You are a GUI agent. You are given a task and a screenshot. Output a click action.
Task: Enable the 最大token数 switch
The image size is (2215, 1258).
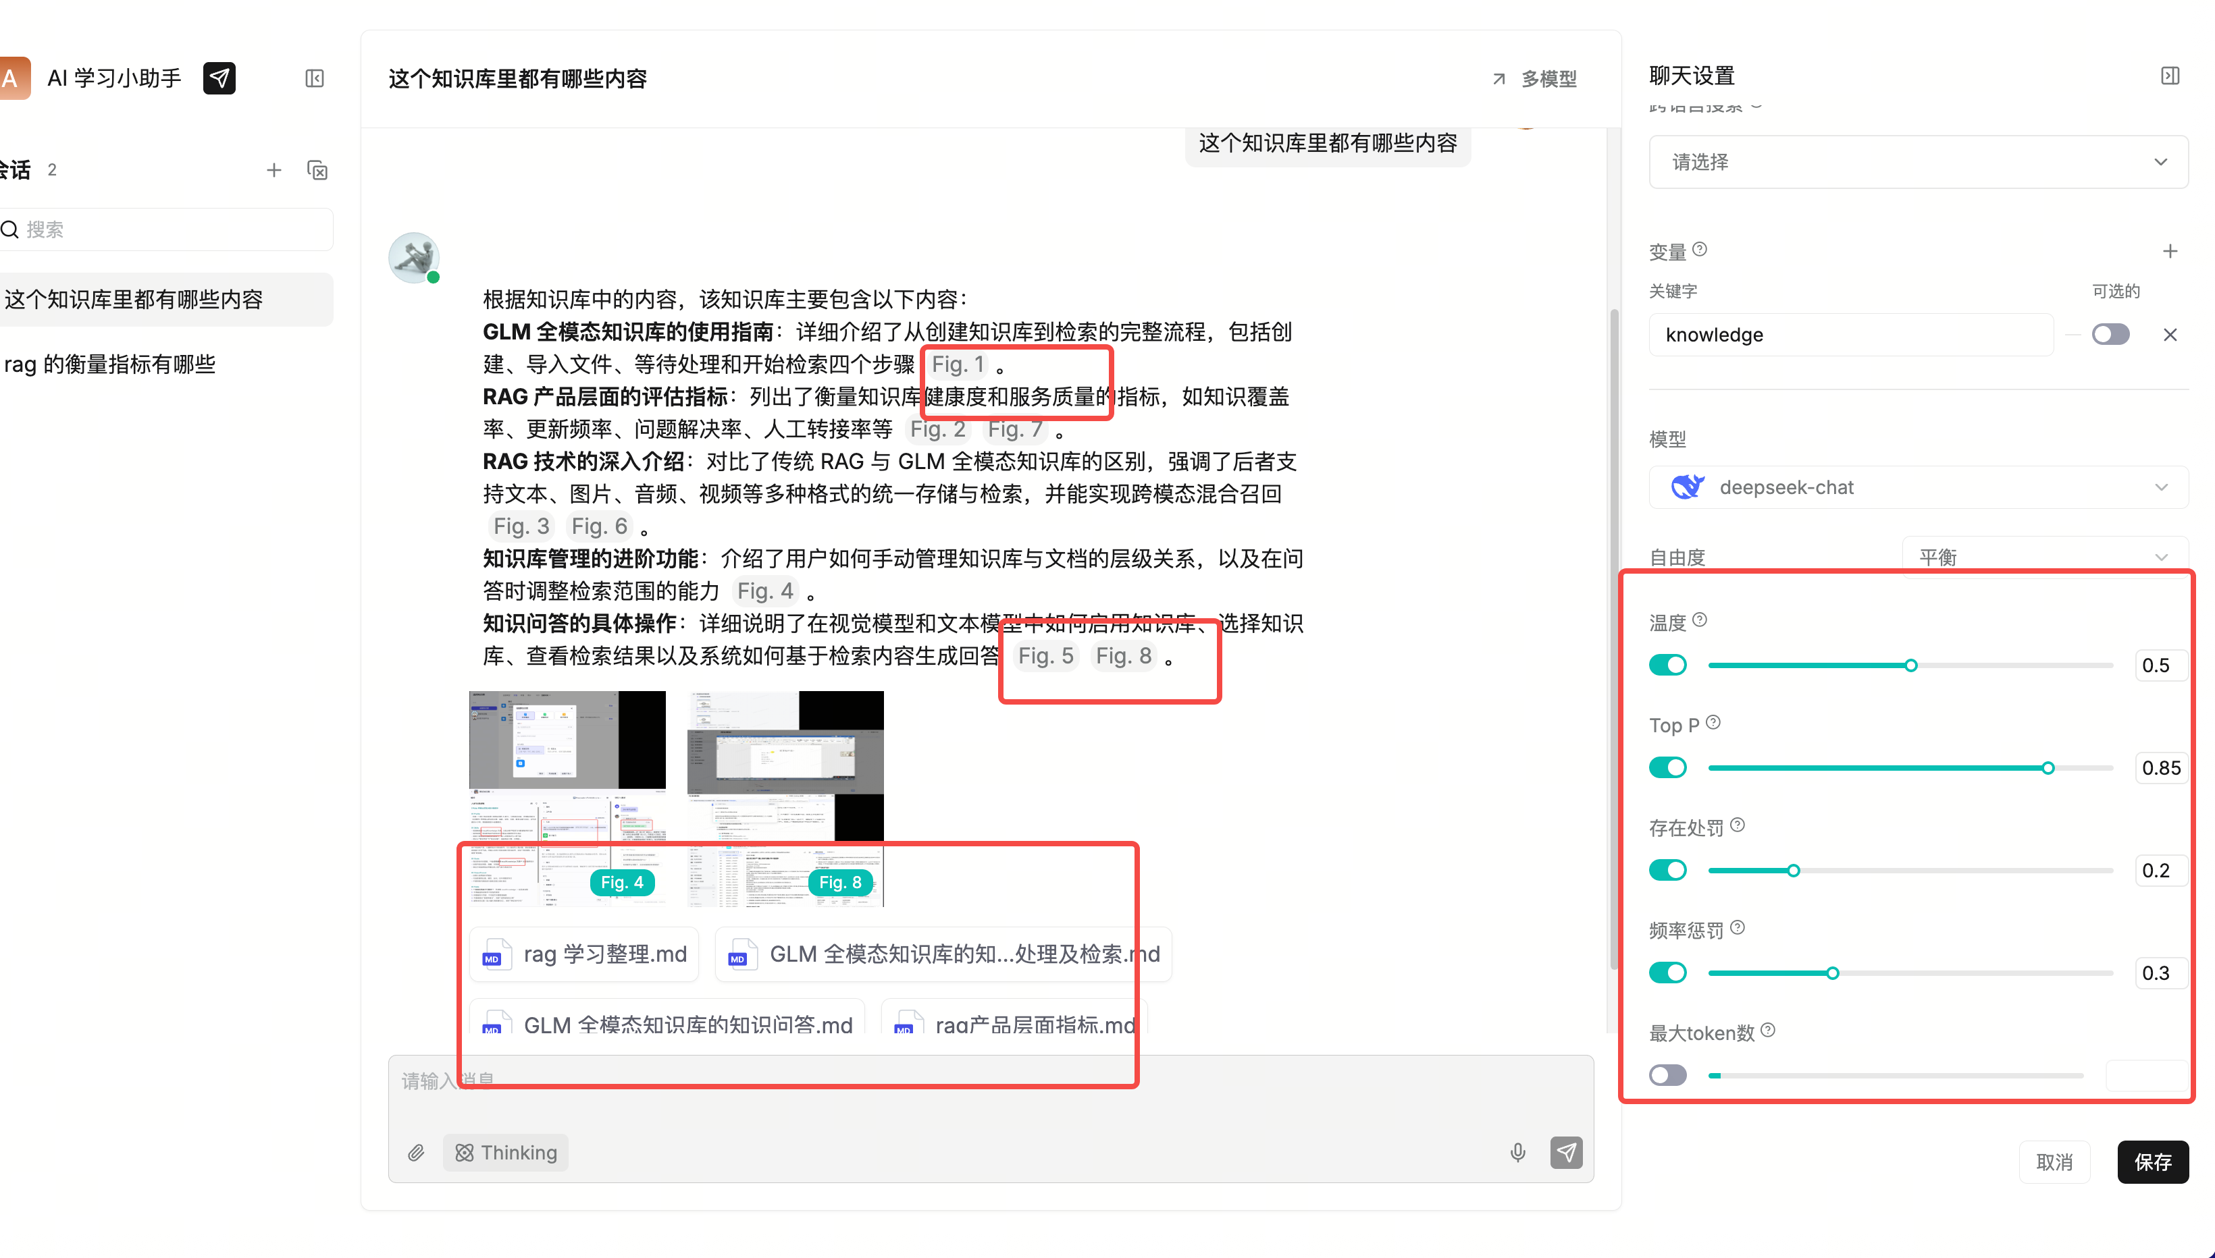(x=1668, y=1076)
